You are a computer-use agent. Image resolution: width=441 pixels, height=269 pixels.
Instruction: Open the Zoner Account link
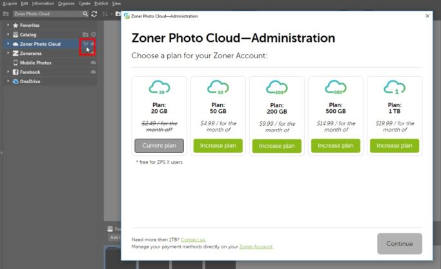(256, 247)
